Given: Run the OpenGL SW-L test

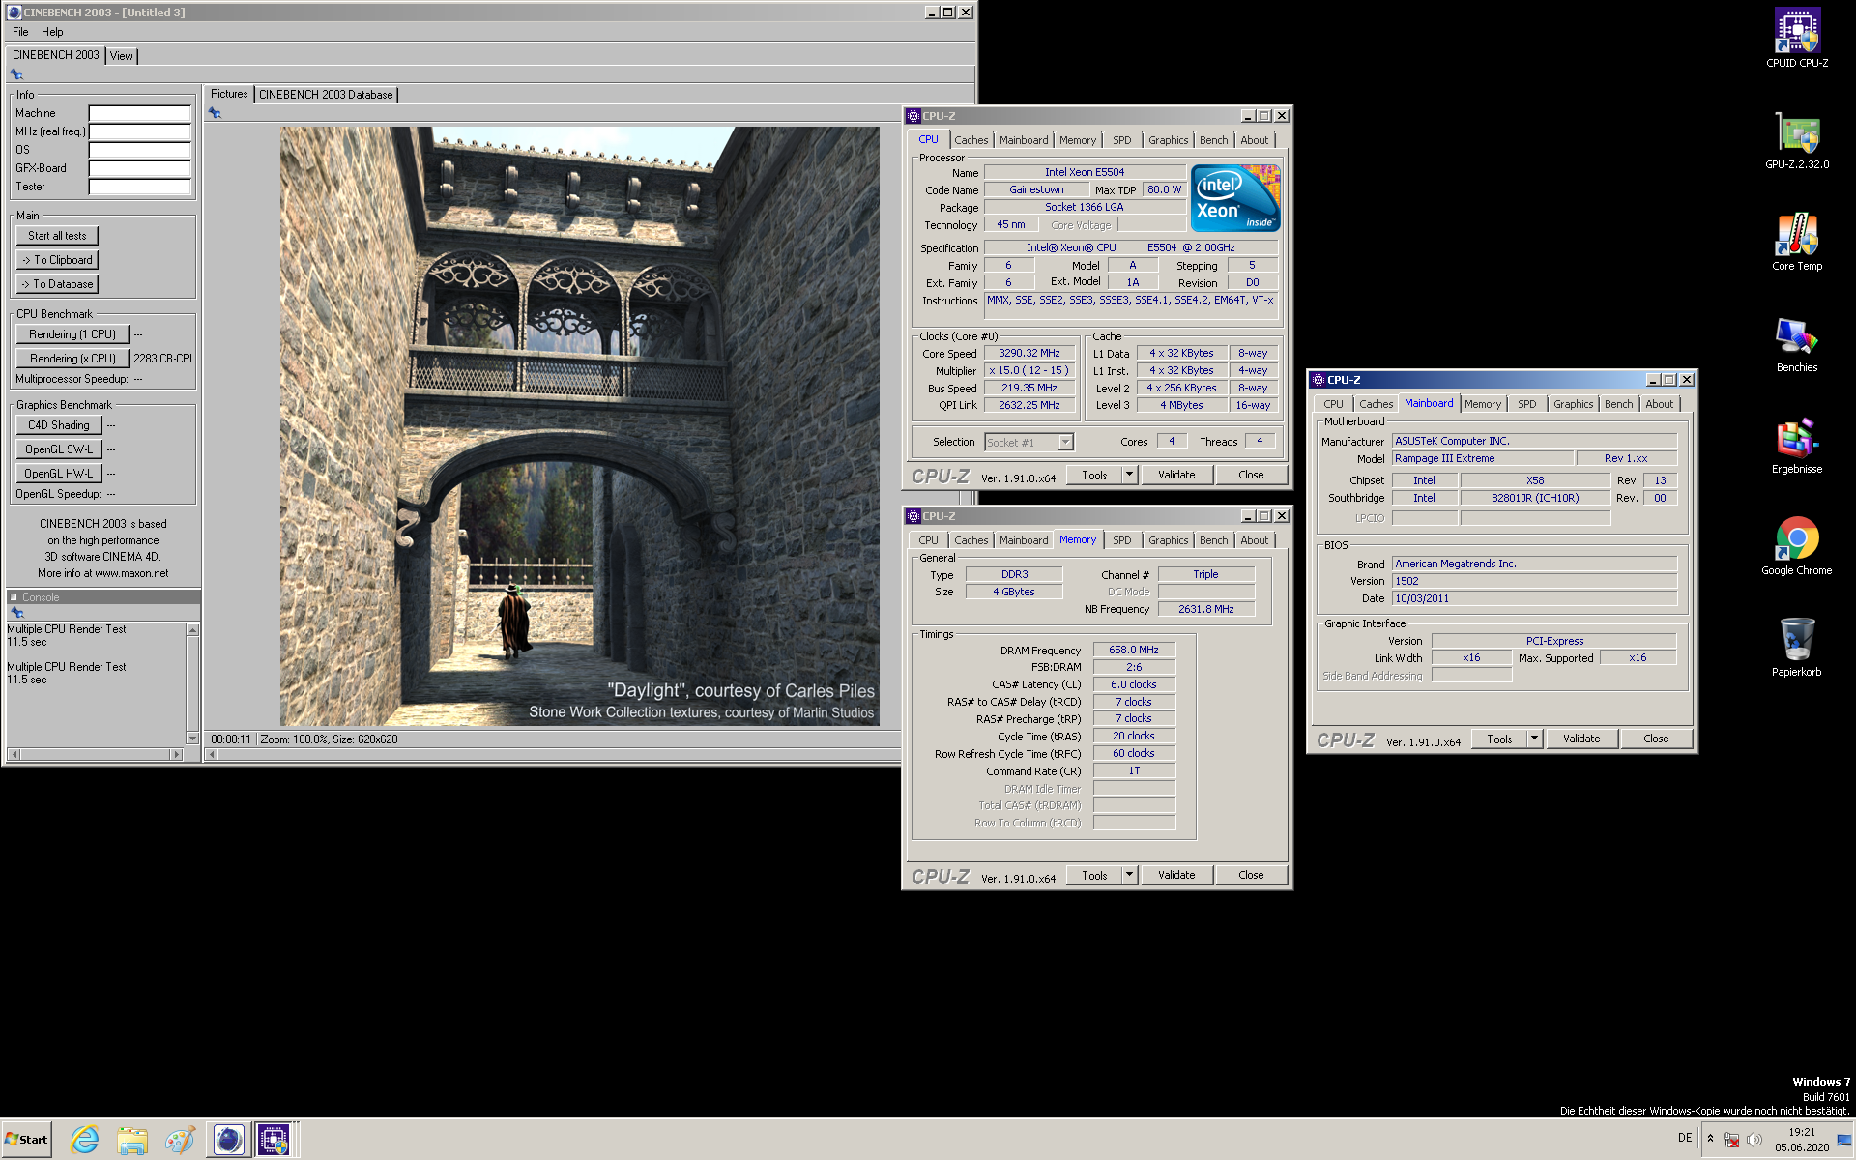Looking at the screenshot, I should coord(59,449).
